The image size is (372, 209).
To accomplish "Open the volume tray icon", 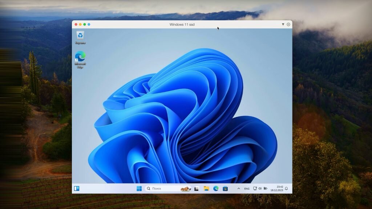I will pyautogui.click(x=260, y=188).
